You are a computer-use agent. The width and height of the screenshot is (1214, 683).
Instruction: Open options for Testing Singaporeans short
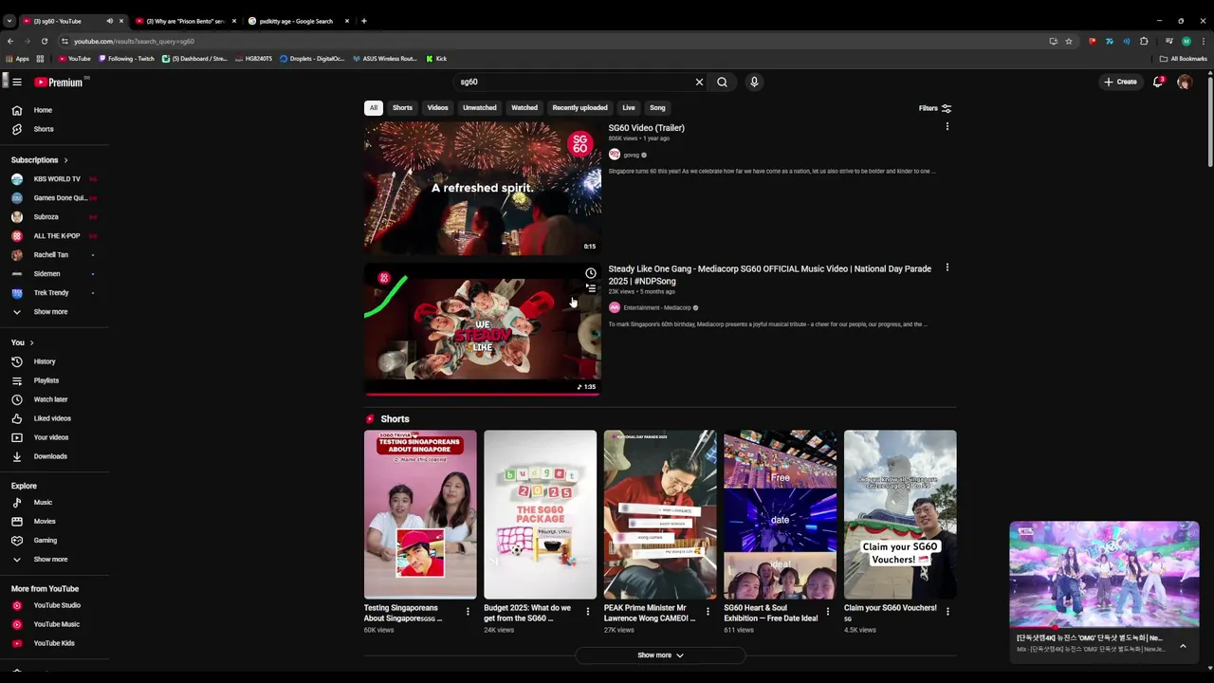pyautogui.click(x=468, y=612)
